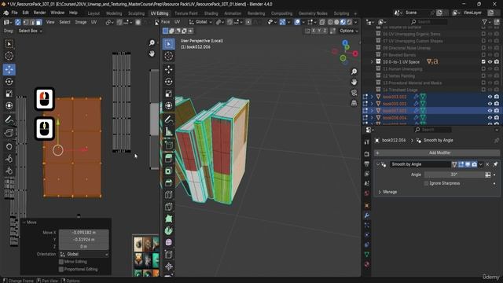Open the Render menu
Image resolution: width=503 pixels, height=283 pixels.
pos(39,13)
